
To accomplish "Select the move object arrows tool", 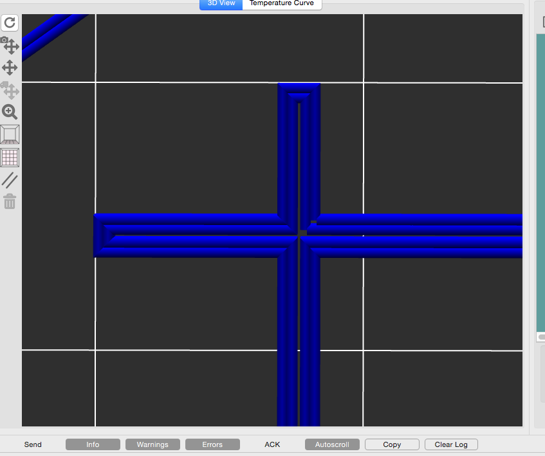I will coord(10,68).
